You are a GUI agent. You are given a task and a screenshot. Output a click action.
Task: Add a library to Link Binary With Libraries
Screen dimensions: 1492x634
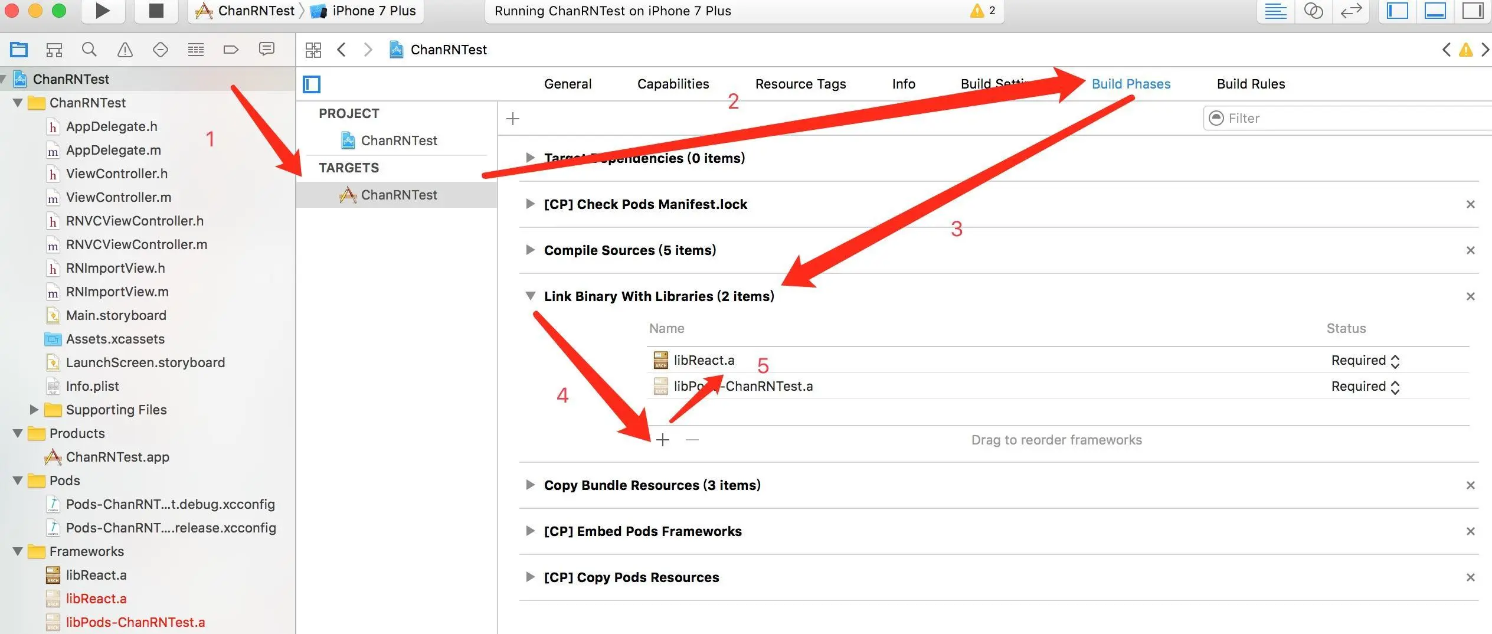[x=663, y=440]
